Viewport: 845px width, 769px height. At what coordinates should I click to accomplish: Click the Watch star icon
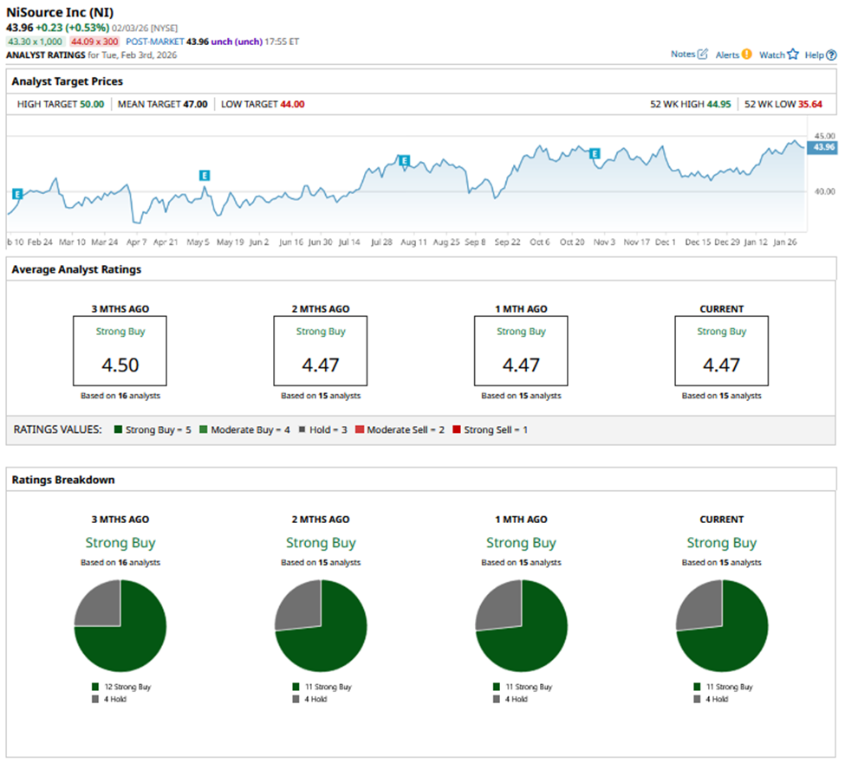792,55
